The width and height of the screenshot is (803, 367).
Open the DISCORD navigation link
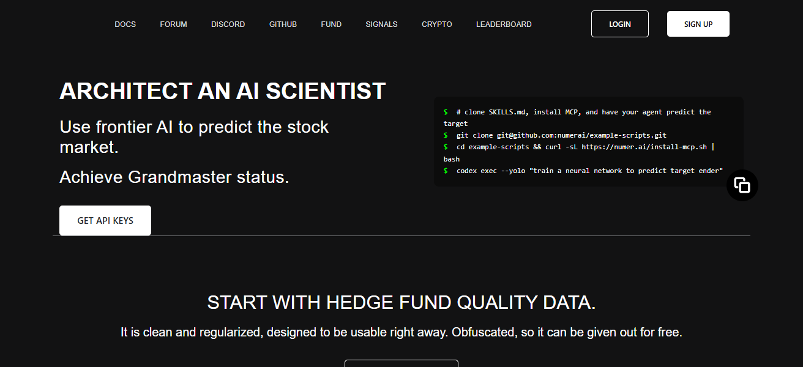(228, 24)
